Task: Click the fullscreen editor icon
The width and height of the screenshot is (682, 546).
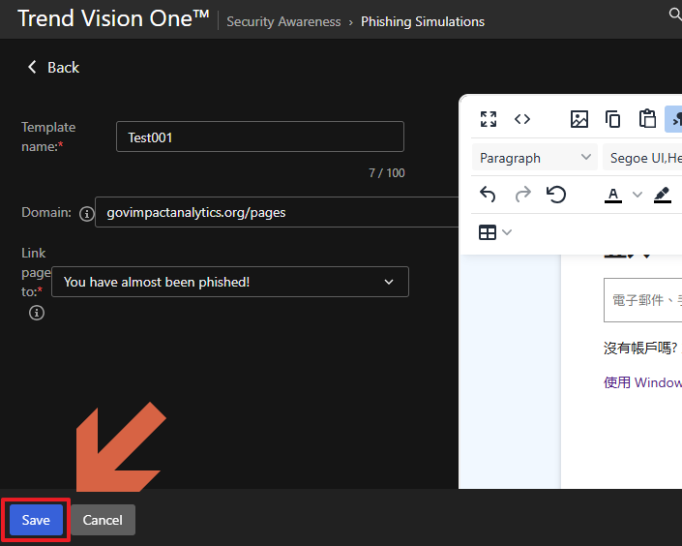Action: (489, 119)
